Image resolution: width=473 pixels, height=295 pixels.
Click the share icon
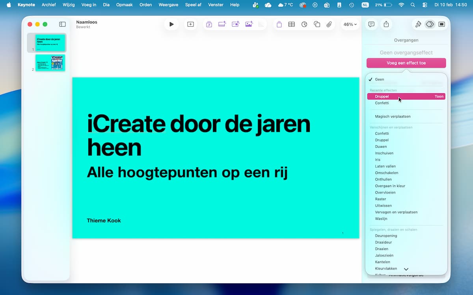point(386,24)
